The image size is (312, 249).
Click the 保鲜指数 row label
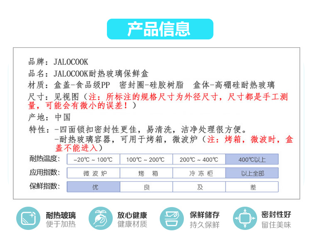click(45, 186)
